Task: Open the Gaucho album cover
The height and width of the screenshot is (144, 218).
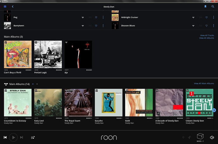Action: [x=109, y=103]
